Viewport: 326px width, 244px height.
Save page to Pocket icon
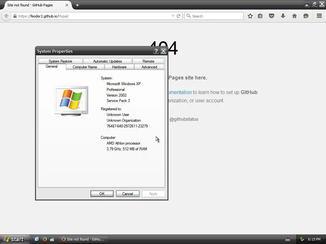[272, 16]
